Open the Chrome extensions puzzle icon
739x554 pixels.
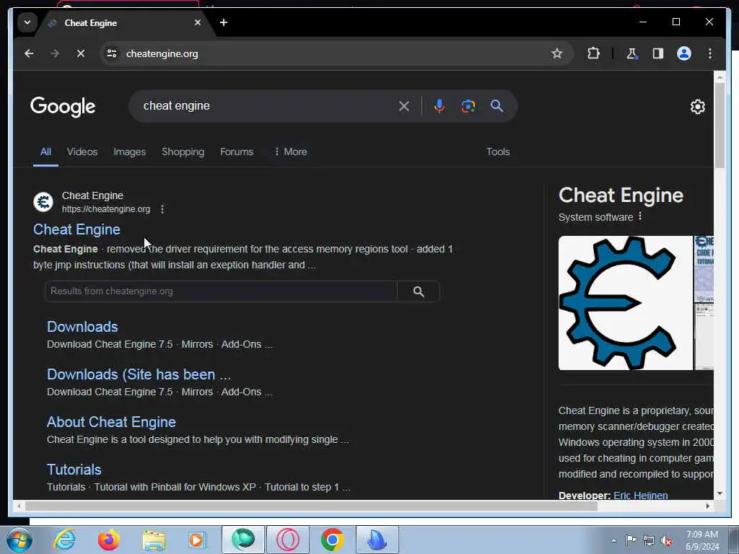coord(593,53)
